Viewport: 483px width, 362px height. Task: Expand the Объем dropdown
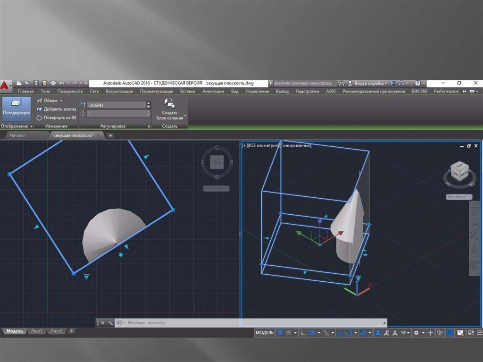(61, 101)
